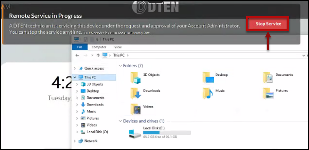This screenshot has width=309, height=150.
Task: Go up one level with Up arrow
Action: [x=98, y=55]
